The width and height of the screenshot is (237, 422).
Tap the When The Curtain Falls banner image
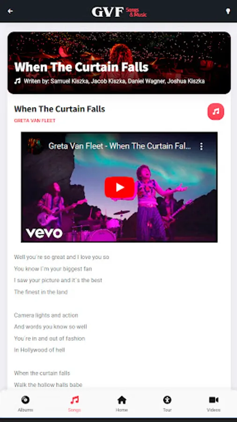pos(119,63)
